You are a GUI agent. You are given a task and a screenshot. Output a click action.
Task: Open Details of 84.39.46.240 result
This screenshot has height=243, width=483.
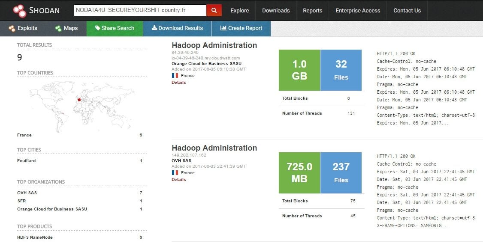click(179, 82)
